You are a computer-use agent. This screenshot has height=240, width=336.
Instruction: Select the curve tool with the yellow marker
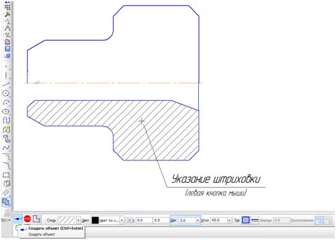tap(6, 130)
